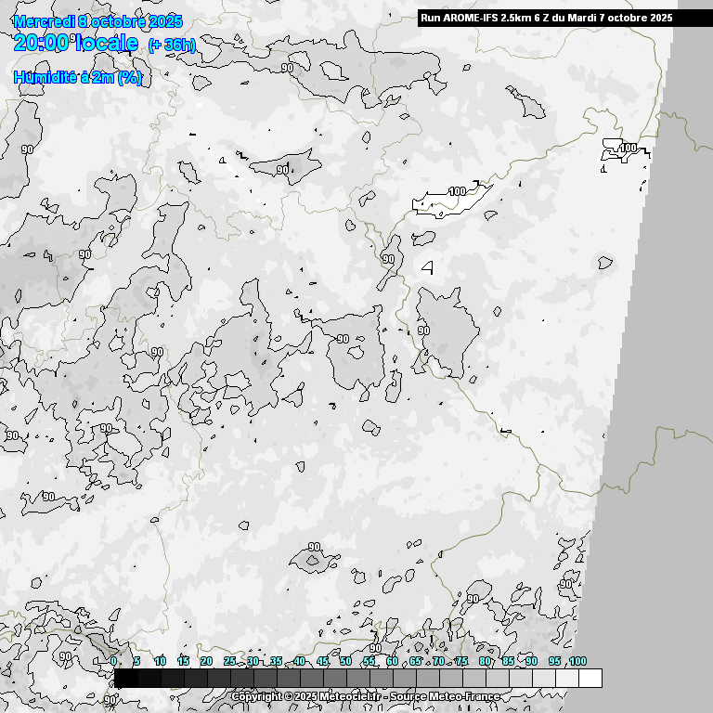
Task: Pick the 10 label on the humidity legend
Action: coord(160,661)
